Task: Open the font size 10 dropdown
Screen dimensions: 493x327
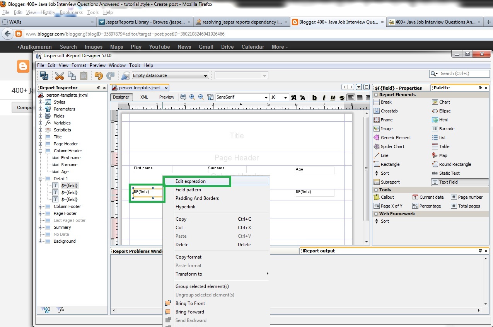Action: (286, 97)
